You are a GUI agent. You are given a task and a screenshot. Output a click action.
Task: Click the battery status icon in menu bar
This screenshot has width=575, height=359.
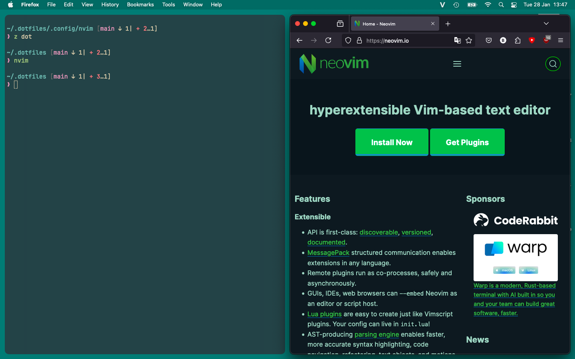472,5
